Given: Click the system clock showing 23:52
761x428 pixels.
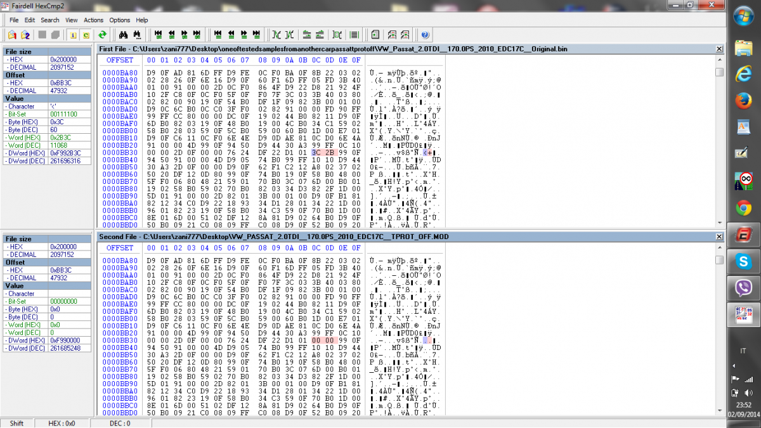Looking at the screenshot, I should [743, 405].
